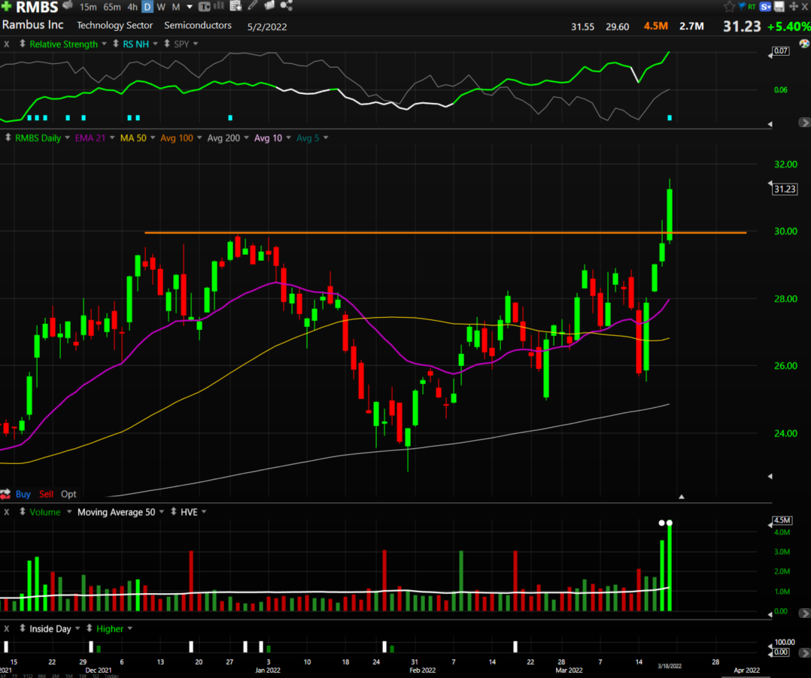Select the orange horizontal line at 30.00
The image size is (811, 678).
tap(445, 232)
